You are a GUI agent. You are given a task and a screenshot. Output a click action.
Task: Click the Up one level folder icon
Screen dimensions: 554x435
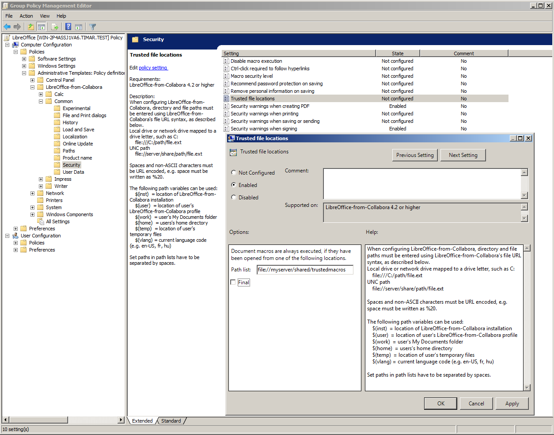30,27
